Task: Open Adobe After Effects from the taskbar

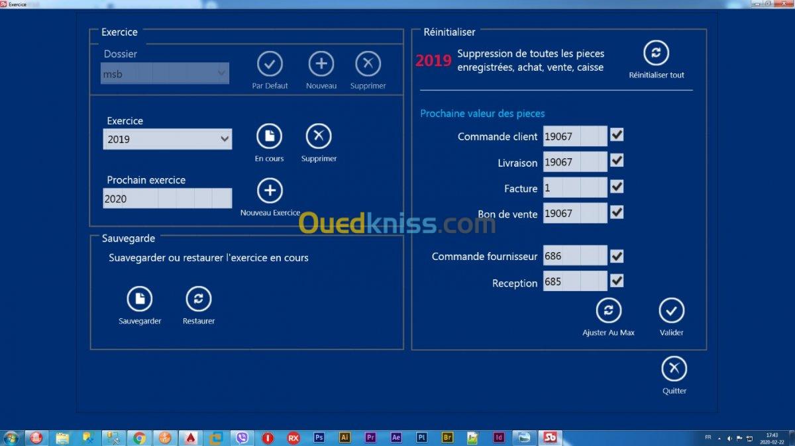Action: pyautogui.click(x=396, y=438)
